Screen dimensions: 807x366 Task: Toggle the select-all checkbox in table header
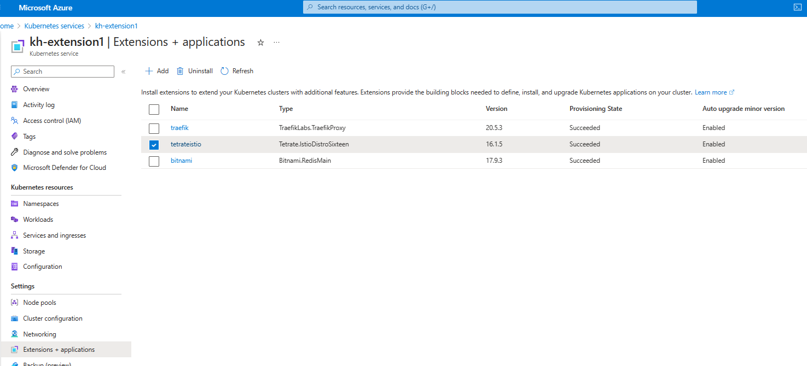coord(154,109)
